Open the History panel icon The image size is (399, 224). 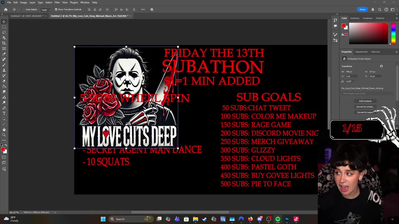[335, 20]
